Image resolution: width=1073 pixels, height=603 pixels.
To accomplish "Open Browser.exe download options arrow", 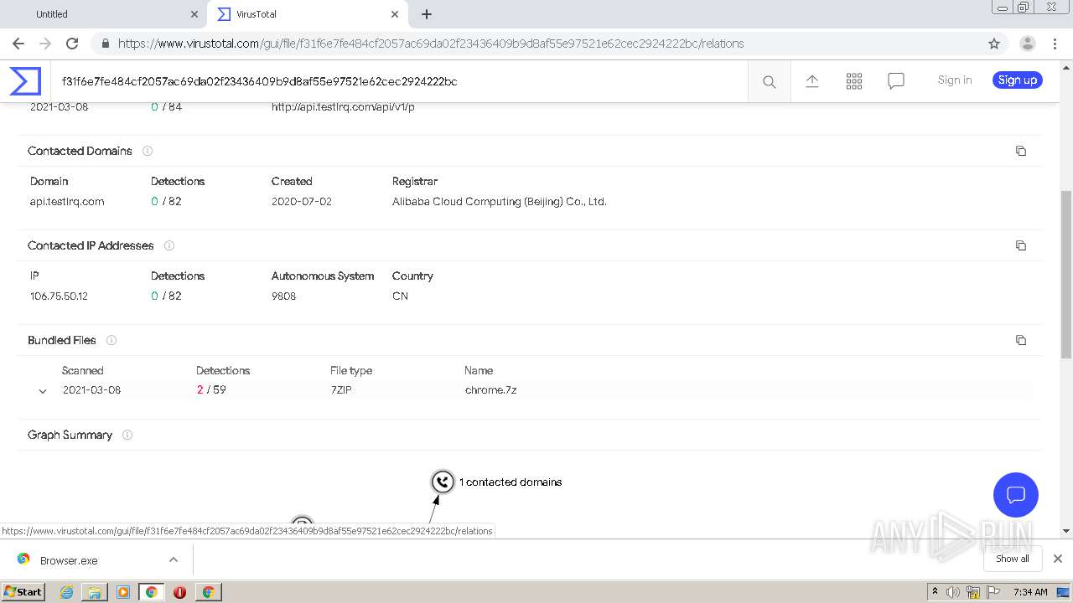I will coord(174,559).
